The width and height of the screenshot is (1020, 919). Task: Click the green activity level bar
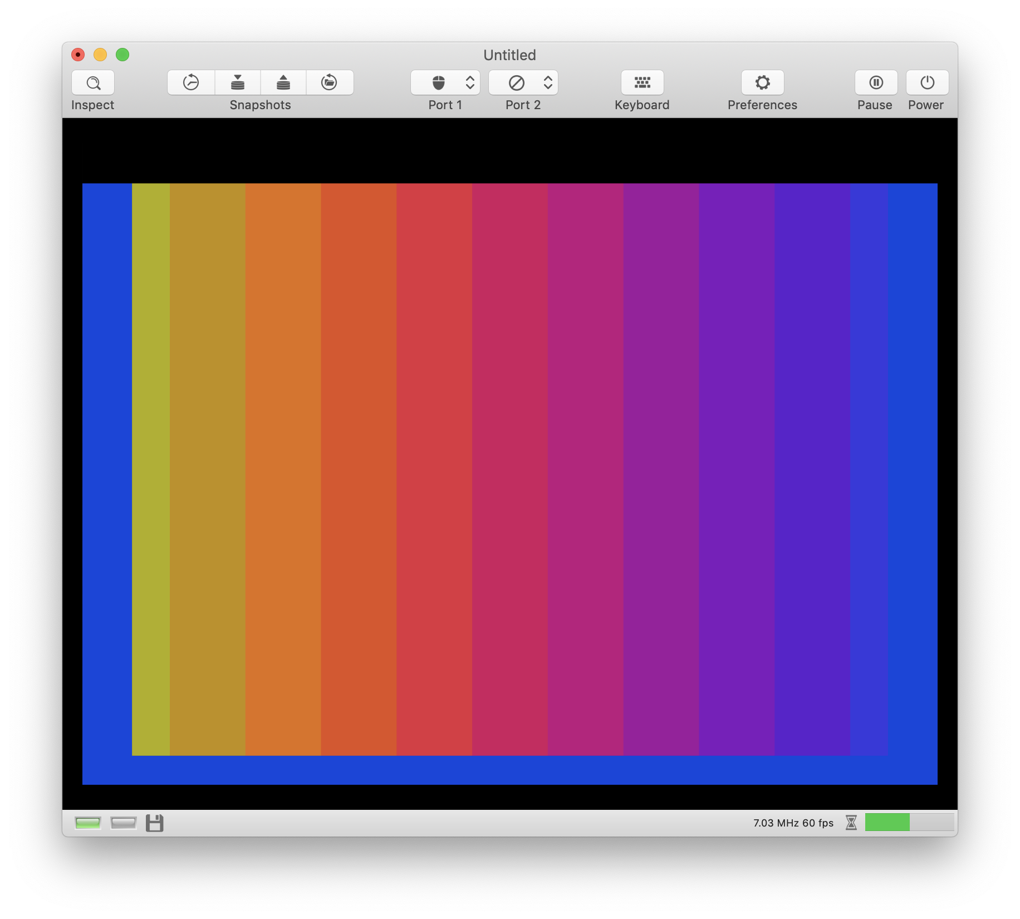pyautogui.click(x=887, y=822)
